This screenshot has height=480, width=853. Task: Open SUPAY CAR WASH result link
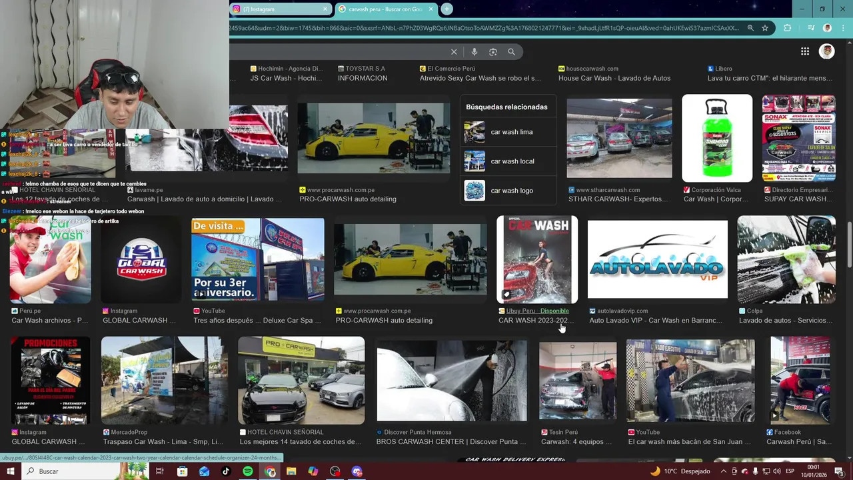tap(798, 199)
